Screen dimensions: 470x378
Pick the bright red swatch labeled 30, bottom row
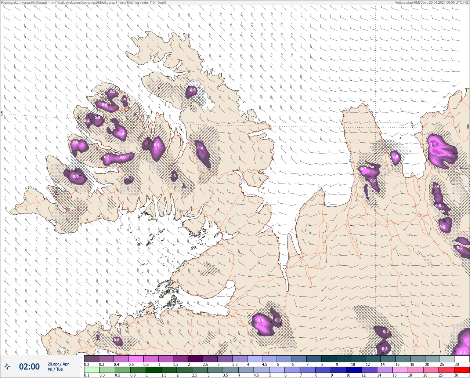click(x=462, y=370)
